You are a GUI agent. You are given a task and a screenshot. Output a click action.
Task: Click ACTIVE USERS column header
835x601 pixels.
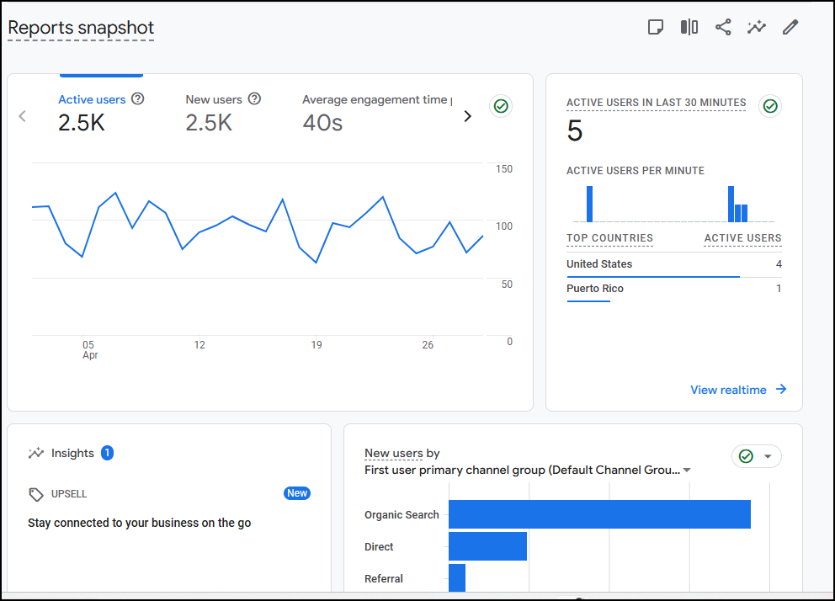743,238
